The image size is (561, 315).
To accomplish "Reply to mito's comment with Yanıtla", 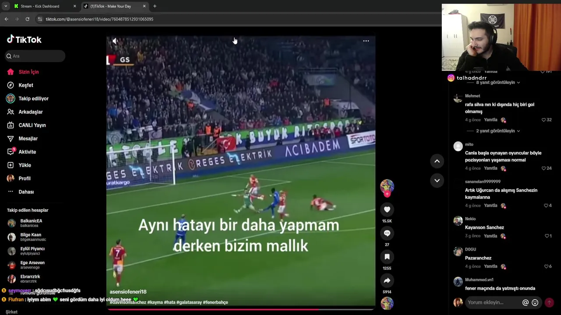I will pos(490,168).
